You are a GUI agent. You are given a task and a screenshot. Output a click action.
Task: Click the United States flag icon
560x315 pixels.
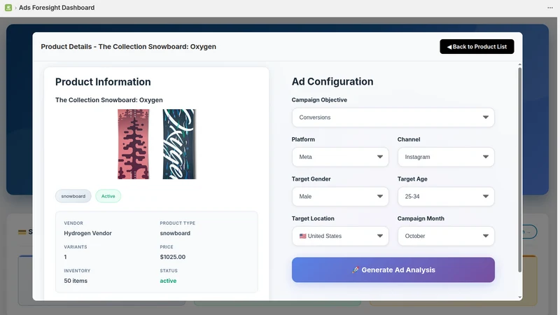tap(303, 236)
